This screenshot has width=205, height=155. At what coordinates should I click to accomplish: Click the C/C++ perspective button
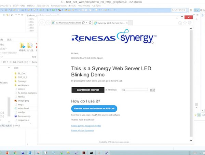click(x=196, y=10)
